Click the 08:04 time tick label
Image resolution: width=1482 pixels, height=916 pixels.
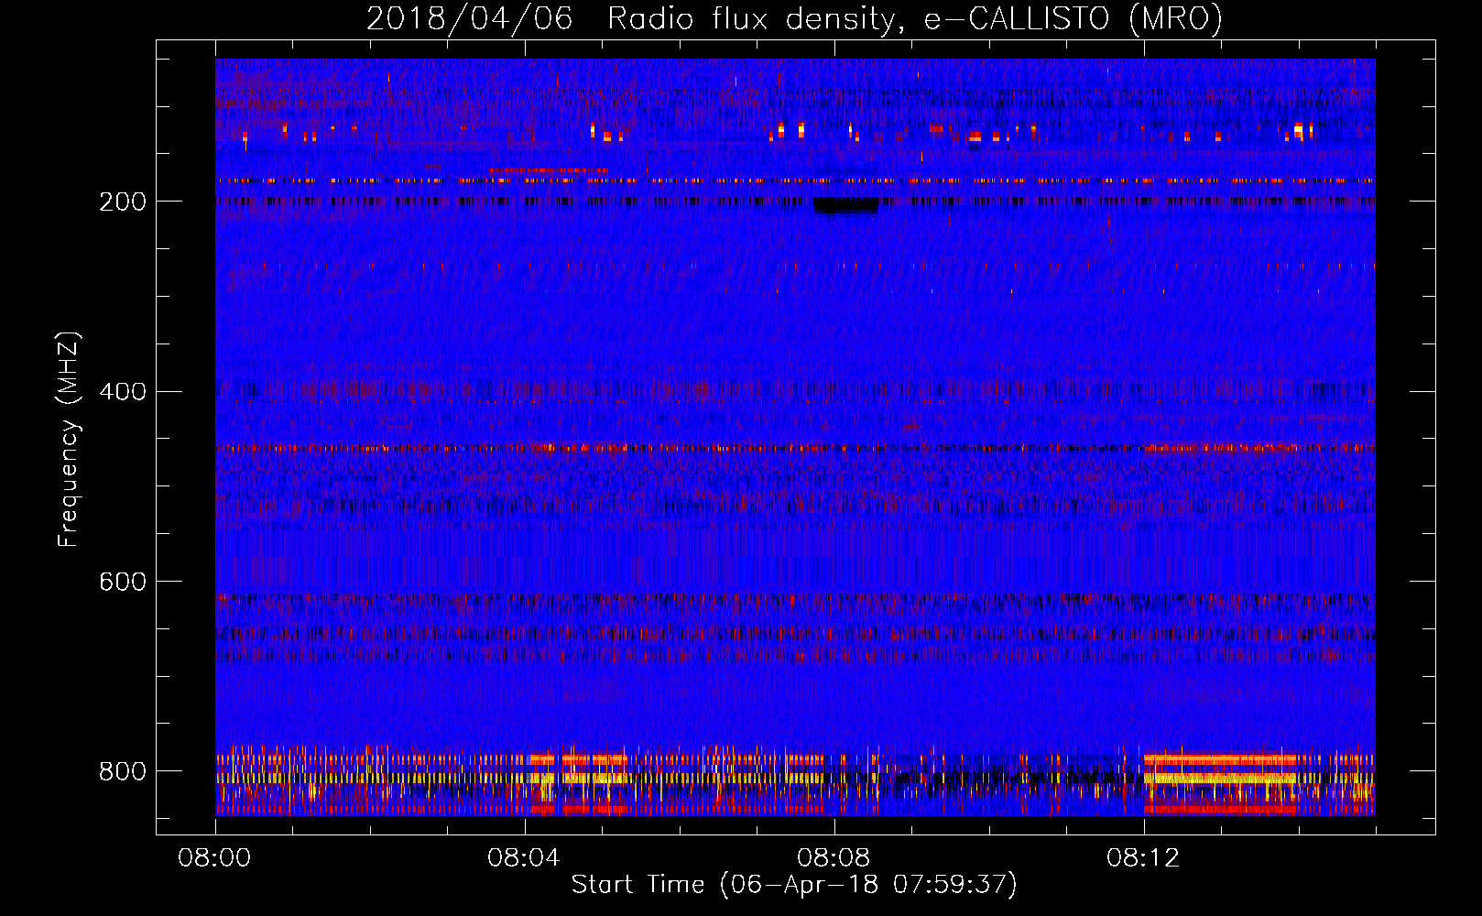coord(524,858)
